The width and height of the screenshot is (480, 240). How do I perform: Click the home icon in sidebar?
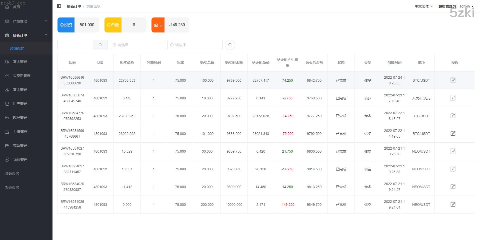pyautogui.click(x=7, y=7)
